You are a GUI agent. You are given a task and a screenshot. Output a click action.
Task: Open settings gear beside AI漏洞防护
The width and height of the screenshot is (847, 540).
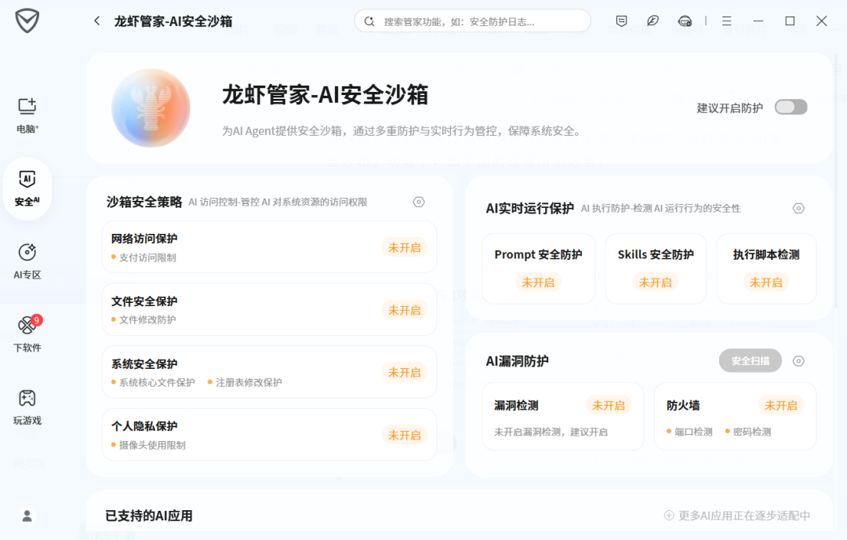tap(798, 360)
